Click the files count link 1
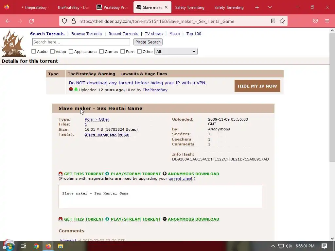 tap(86, 124)
